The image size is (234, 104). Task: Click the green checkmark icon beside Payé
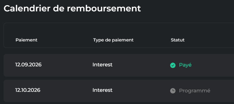pyautogui.click(x=173, y=65)
